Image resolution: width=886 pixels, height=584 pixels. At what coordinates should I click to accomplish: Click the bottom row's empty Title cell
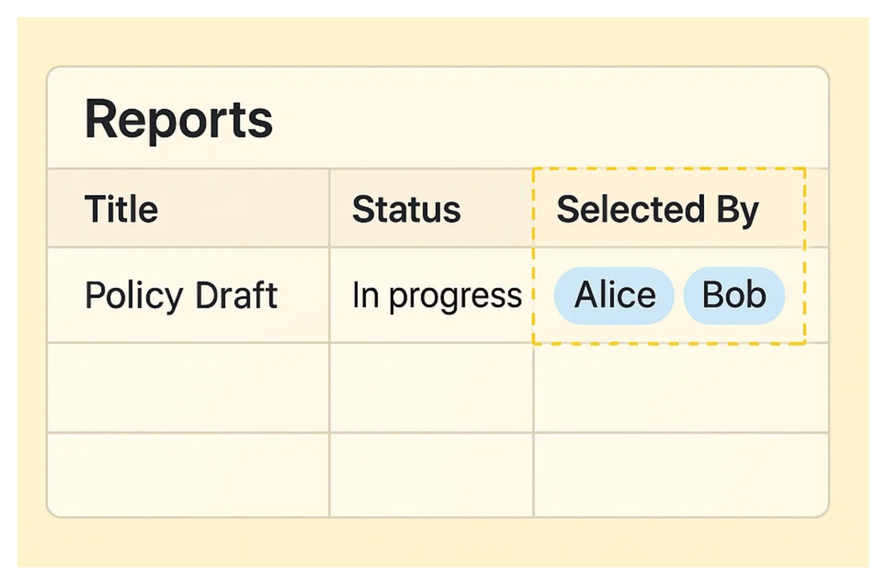[188, 474]
